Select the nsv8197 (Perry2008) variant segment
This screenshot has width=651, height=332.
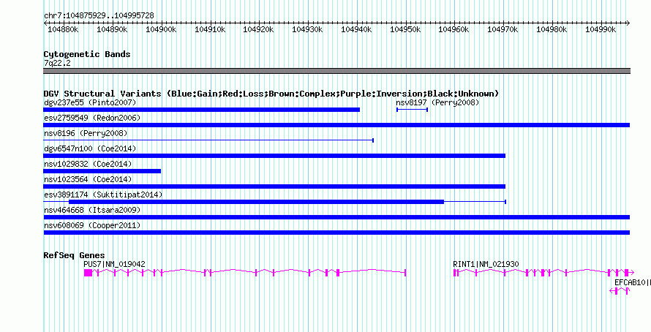pos(412,110)
